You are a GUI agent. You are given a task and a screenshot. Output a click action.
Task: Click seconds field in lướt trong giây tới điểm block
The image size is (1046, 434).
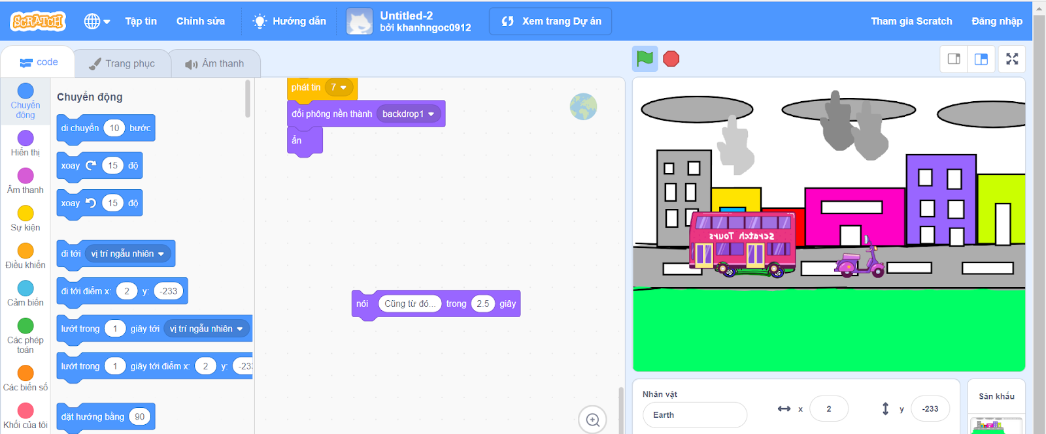tap(115, 366)
